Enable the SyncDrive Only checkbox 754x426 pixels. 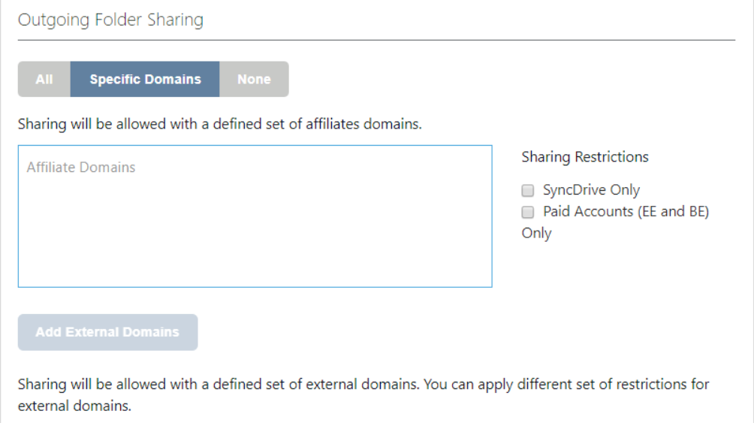(x=528, y=190)
